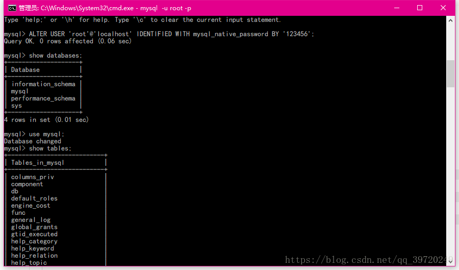This screenshot has width=459, height=270.
Task: Click the 'global_grants' table row
Action: click(x=34, y=227)
